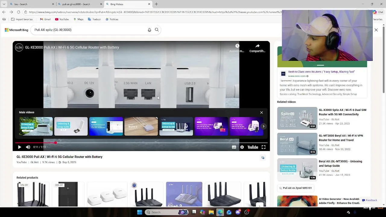The width and height of the screenshot is (386, 217).
Task: Open the YouTube bookmark
Action: [62, 19]
